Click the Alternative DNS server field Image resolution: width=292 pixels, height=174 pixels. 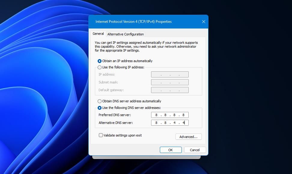(x=170, y=123)
